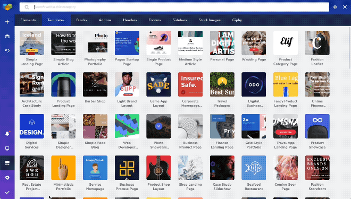Click the Hub store icon

click(x=7, y=163)
